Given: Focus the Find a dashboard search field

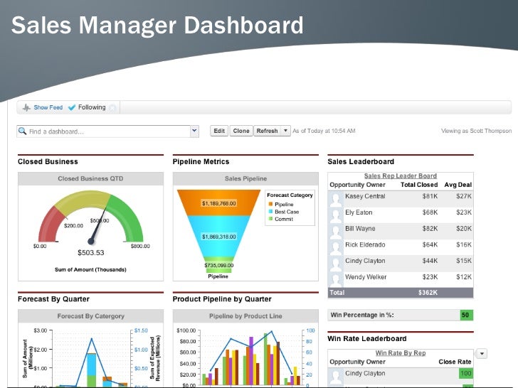Looking at the screenshot, I should coord(107,131).
